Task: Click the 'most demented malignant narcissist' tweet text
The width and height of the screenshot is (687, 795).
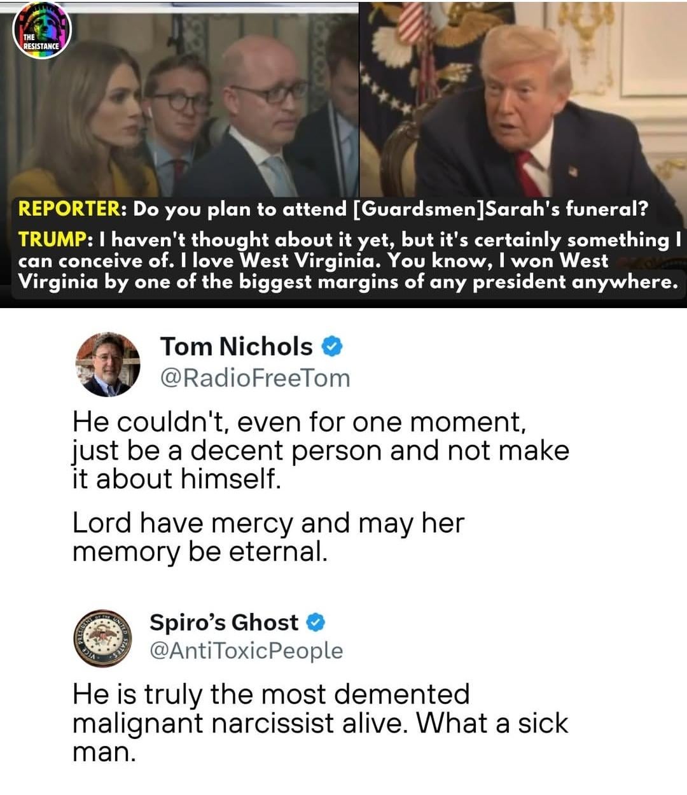Action: point(320,723)
